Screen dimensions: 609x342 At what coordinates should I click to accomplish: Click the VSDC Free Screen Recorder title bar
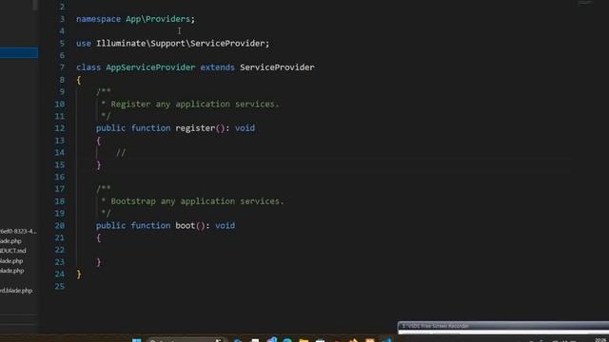pyautogui.click(x=503, y=326)
